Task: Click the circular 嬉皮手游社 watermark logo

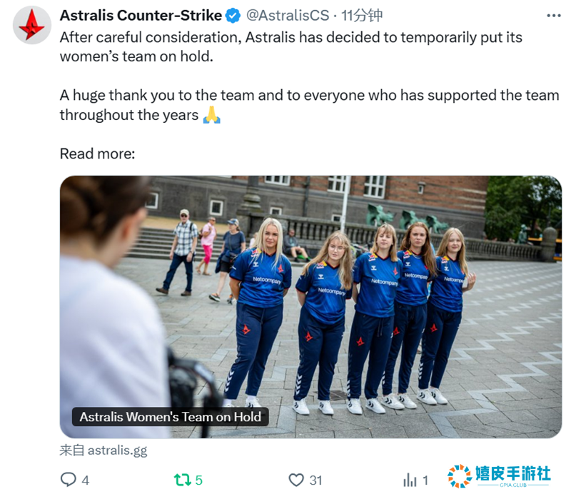Action: (x=460, y=475)
